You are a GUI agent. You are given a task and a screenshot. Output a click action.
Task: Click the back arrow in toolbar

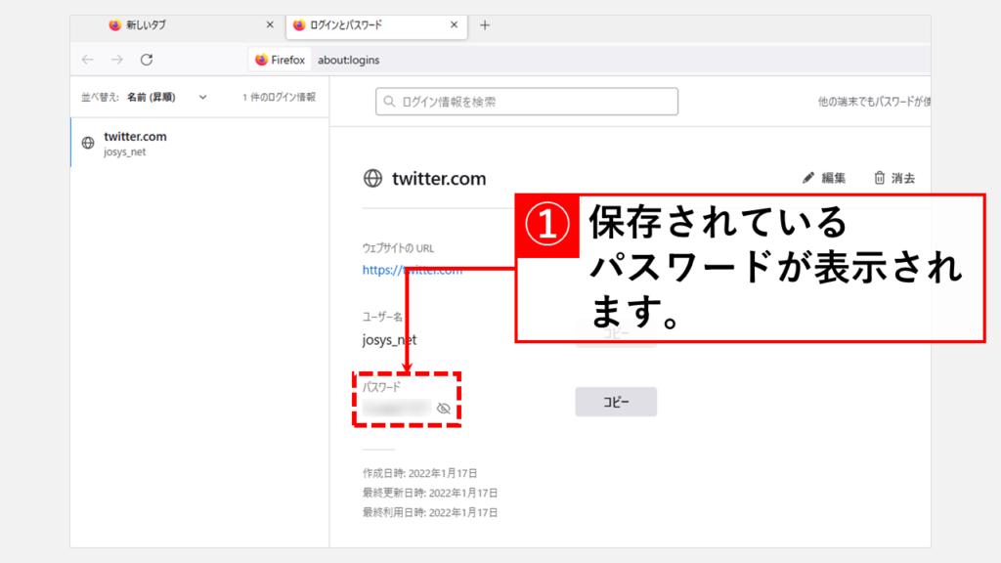coord(88,60)
